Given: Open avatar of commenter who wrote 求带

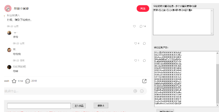Looking at the screenshot, I should [x=9, y=33].
